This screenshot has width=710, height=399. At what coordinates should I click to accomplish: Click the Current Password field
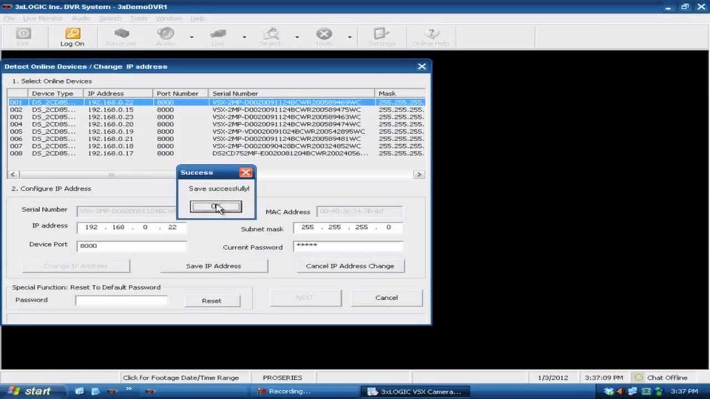348,245
